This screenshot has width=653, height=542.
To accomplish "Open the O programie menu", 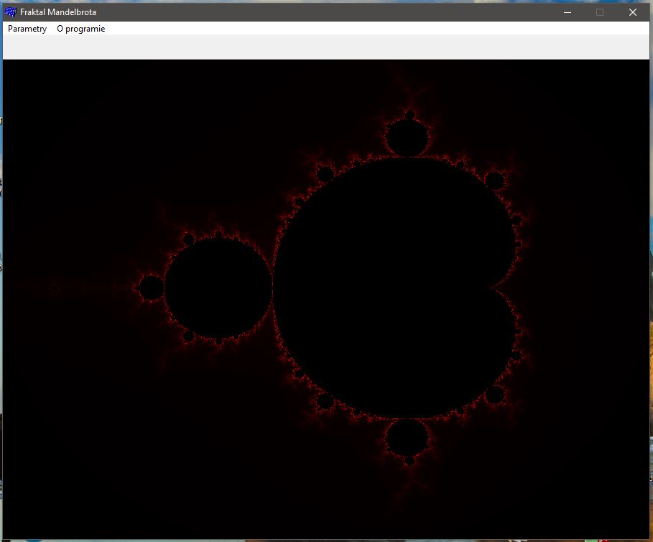I will pos(80,29).
